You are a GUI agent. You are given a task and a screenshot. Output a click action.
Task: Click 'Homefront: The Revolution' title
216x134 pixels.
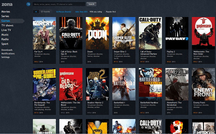[174, 104]
